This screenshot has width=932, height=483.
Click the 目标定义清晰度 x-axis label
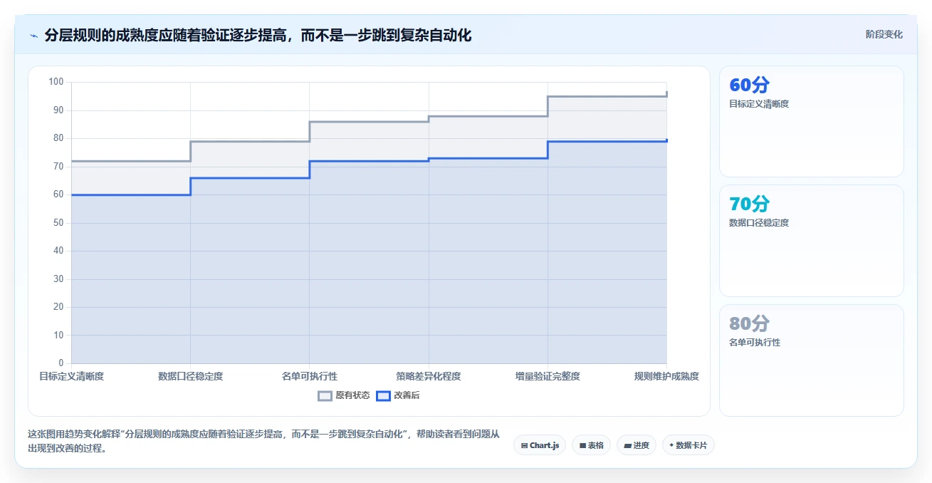tap(71, 376)
